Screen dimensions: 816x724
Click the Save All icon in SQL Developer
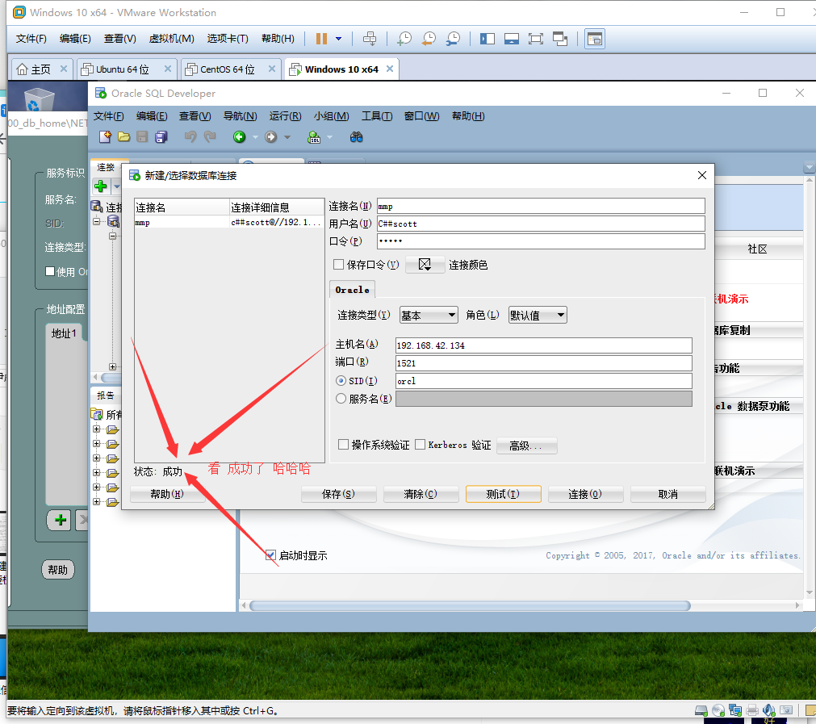[x=161, y=137]
